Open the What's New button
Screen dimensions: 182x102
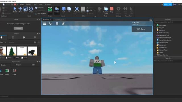point(168,5)
